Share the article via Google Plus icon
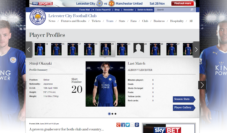Viewport: 227px width, 133px height. pyautogui.click(x=118, y=125)
